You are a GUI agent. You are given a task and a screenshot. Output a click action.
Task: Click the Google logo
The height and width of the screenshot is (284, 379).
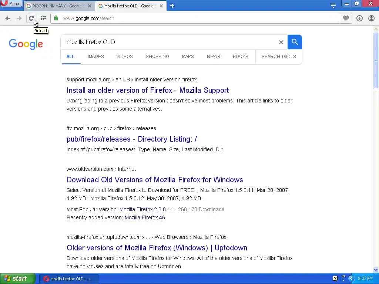pos(26,44)
